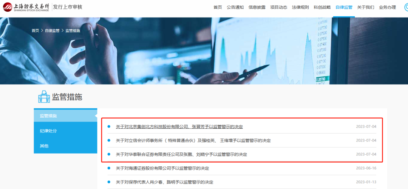Click the partial circular icon at top right
Screen dimensions: 408x189
[x=405, y=7]
